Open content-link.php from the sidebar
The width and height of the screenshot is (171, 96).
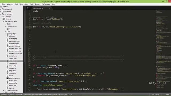pyautogui.click(x=15, y=46)
